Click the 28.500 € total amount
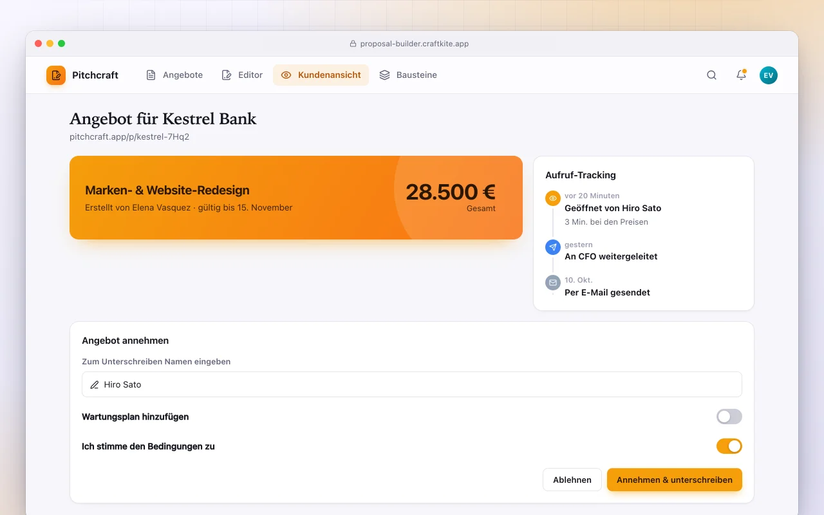Image resolution: width=824 pixels, height=515 pixels. (x=451, y=192)
